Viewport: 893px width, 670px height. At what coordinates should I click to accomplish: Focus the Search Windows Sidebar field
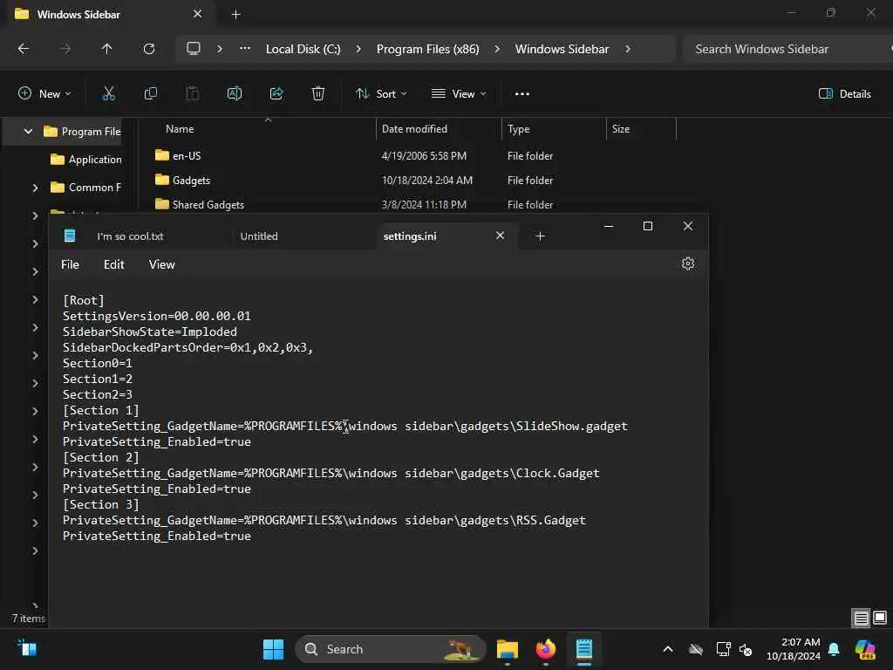pyautogui.click(x=787, y=49)
